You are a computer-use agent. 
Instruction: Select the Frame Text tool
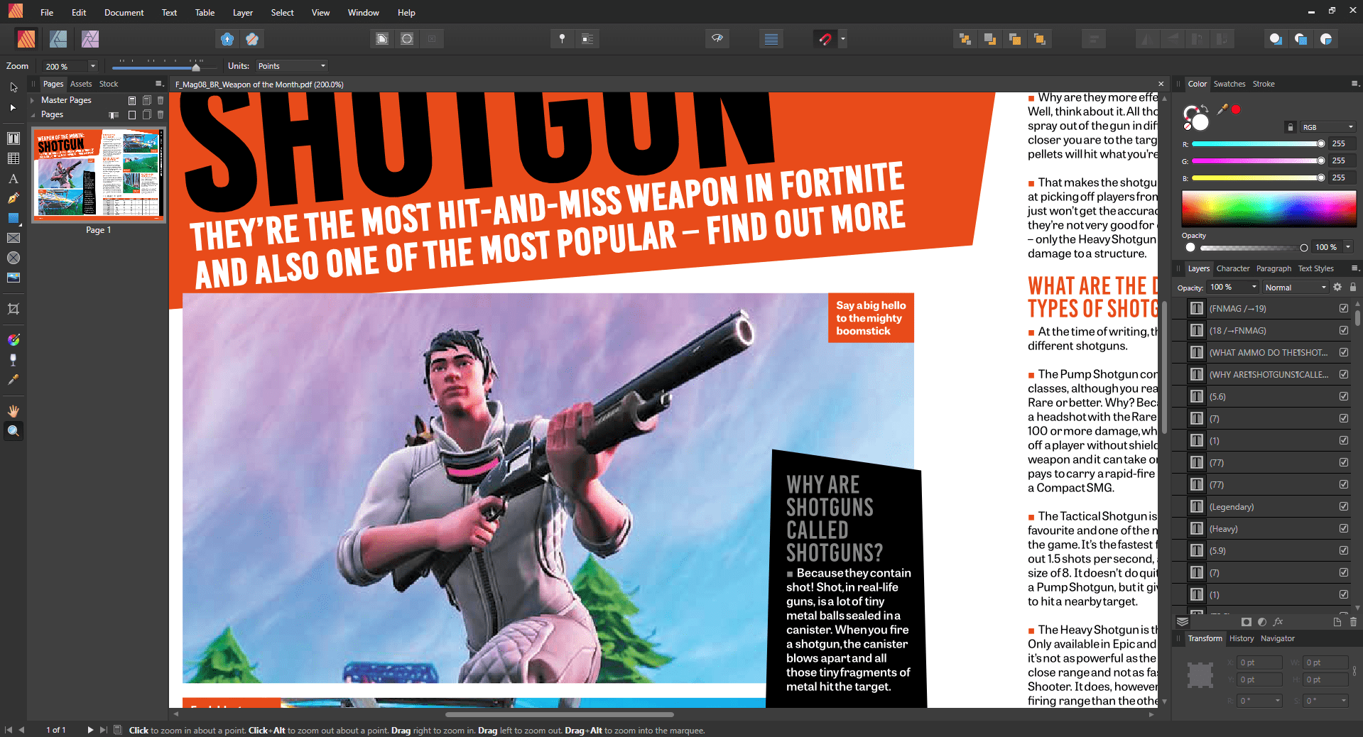pyautogui.click(x=13, y=138)
